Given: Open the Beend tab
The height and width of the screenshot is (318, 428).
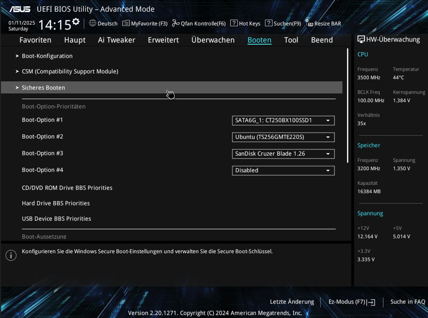Looking at the screenshot, I should coord(322,40).
